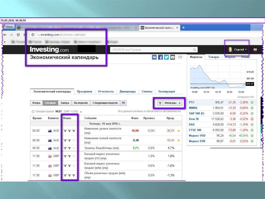Expand the GMT +3:00 timezone dropdown
This screenshot has width=265, height=199.
pos(81,112)
